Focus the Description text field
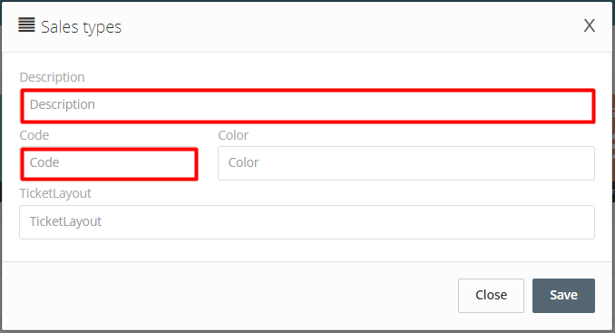Viewport: 615px width, 333px height. click(x=307, y=106)
